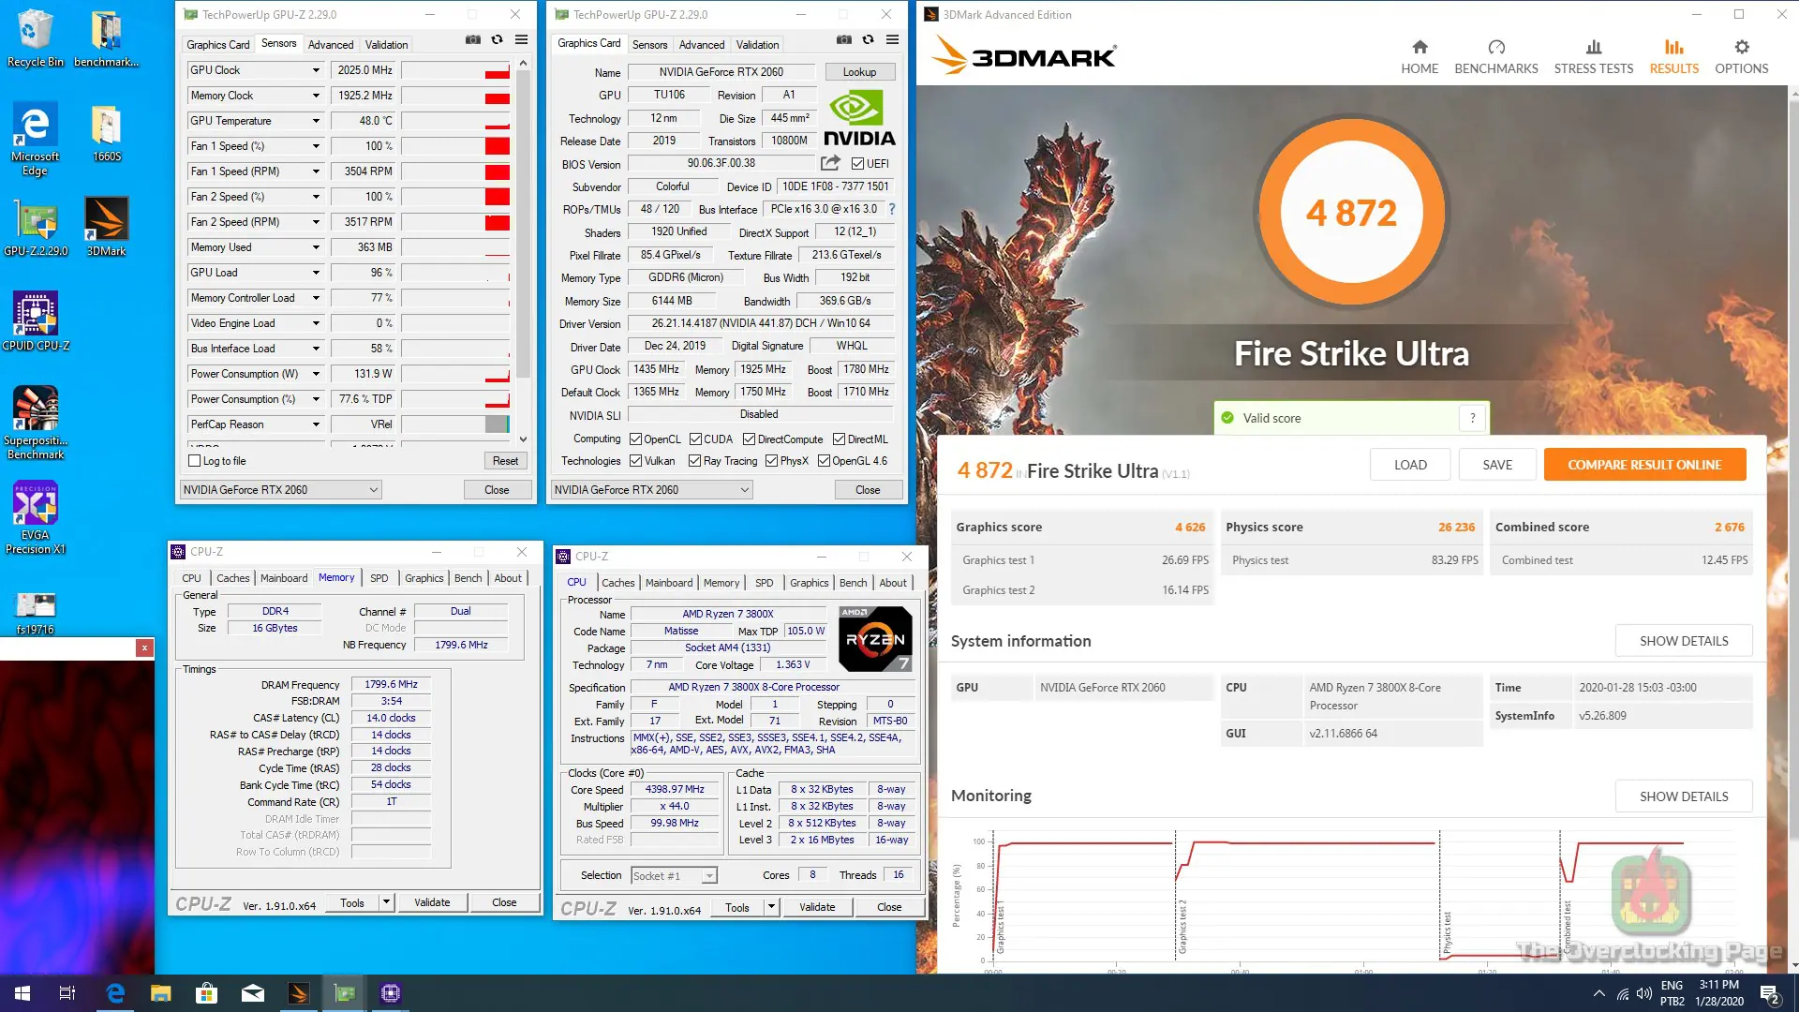Toggle PhysX checkbox
The image size is (1799, 1012).
(771, 461)
